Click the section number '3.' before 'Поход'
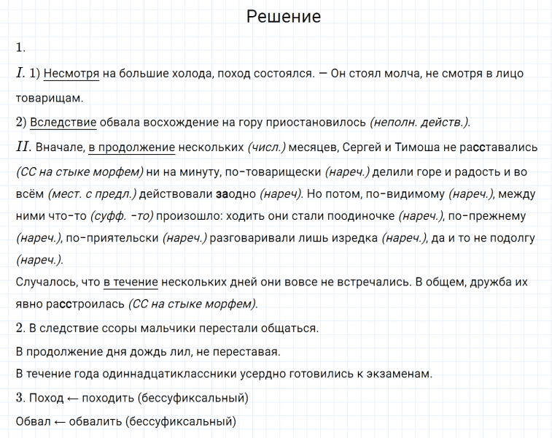The image size is (552, 438). click(x=20, y=398)
